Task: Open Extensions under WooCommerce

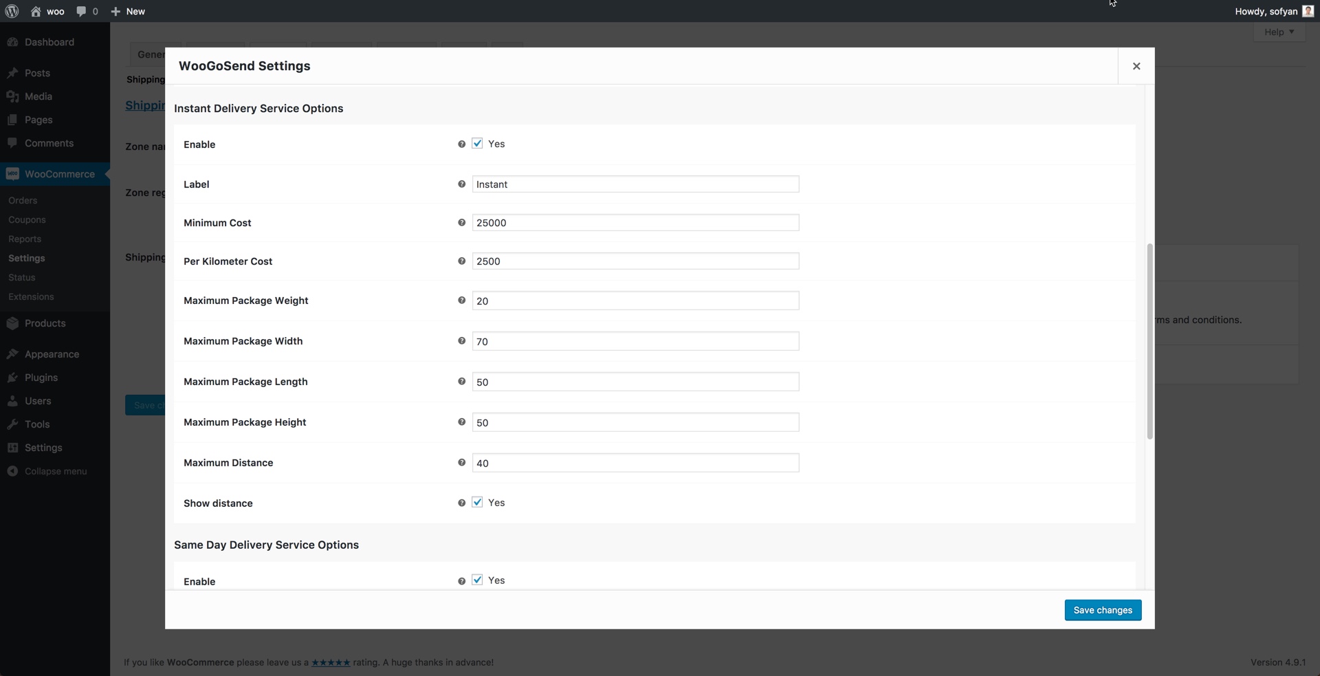Action: [x=31, y=296]
